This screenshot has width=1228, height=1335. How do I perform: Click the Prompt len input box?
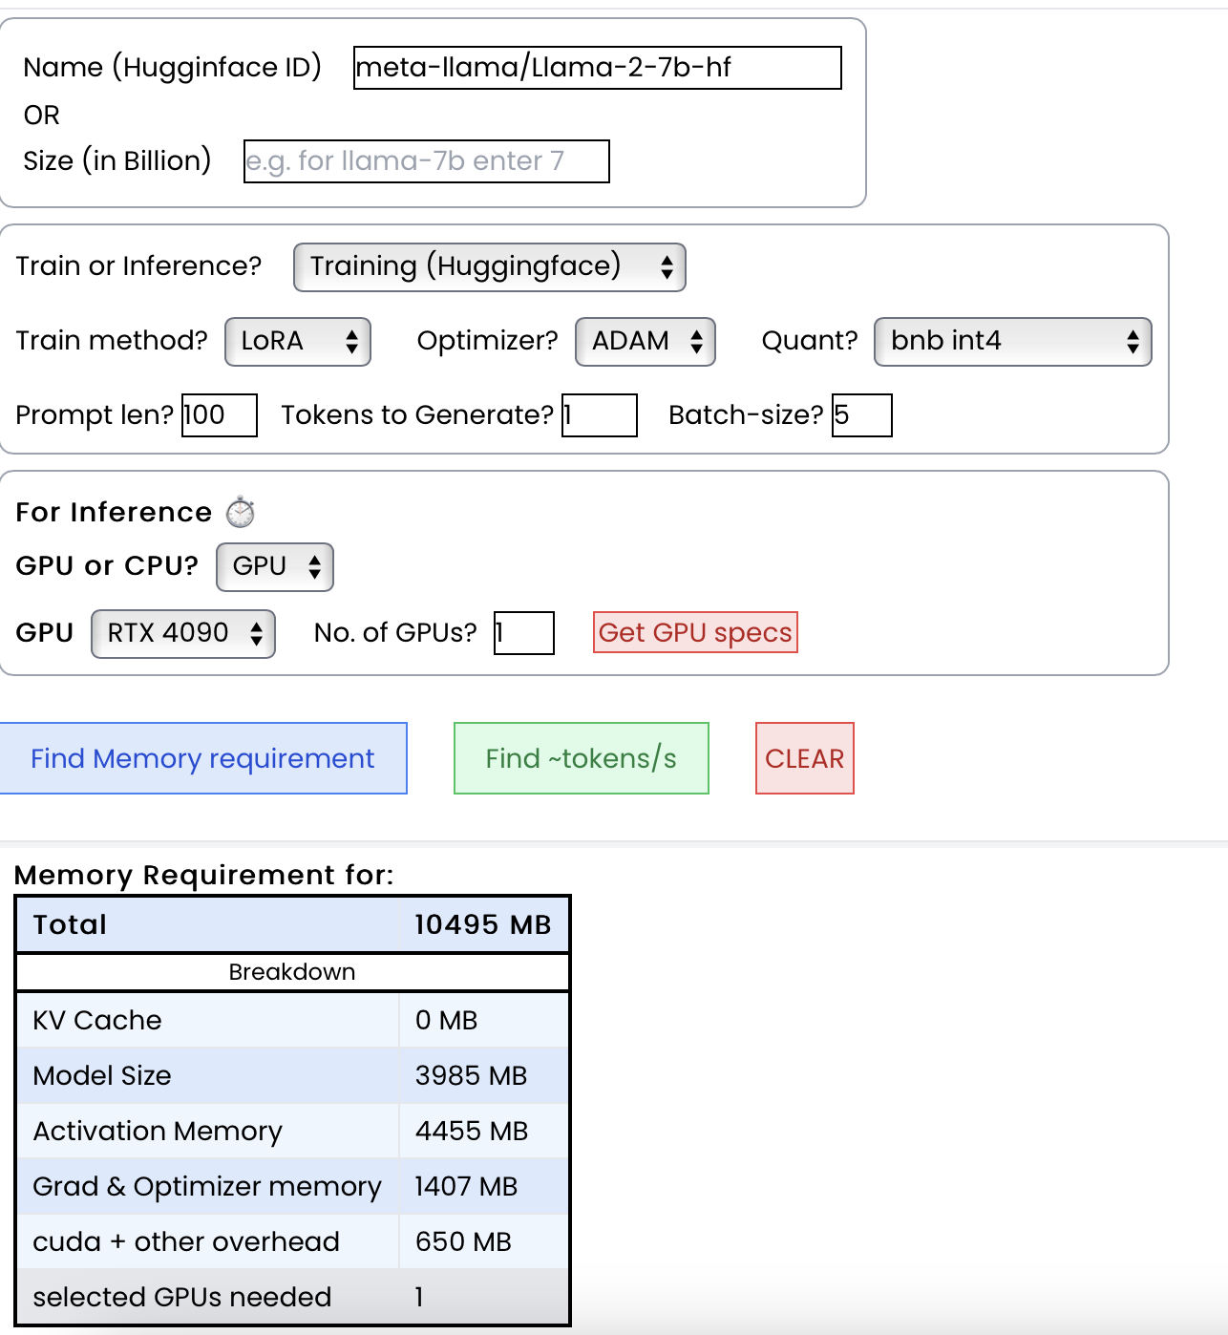click(x=219, y=415)
